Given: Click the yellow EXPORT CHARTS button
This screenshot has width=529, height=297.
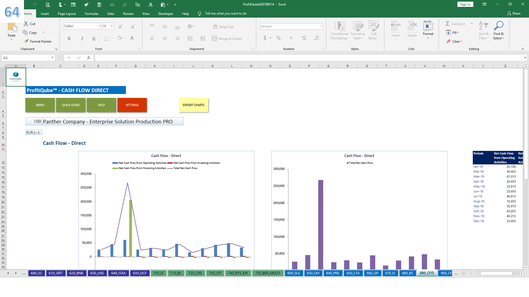Looking at the screenshot, I should [x=193, y=105].
